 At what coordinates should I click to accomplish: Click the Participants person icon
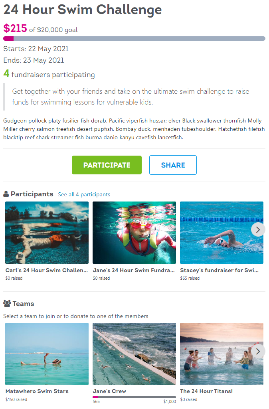[6, 194]
